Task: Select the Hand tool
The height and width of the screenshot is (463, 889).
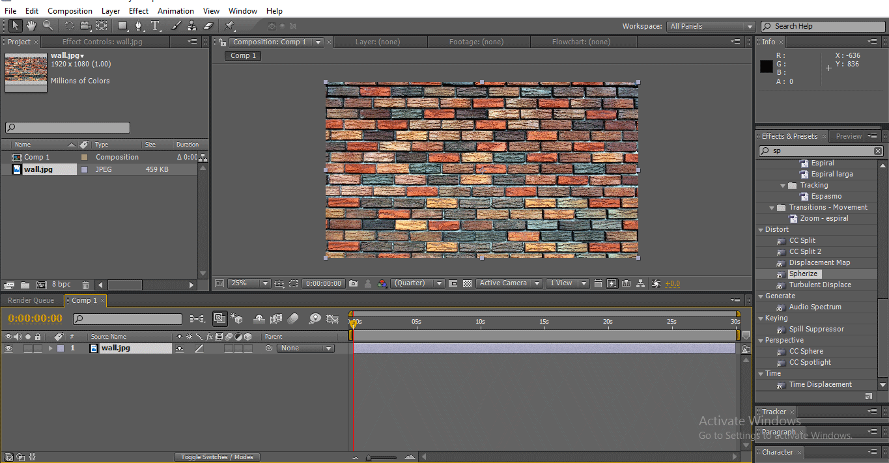Action: [31, 25]
